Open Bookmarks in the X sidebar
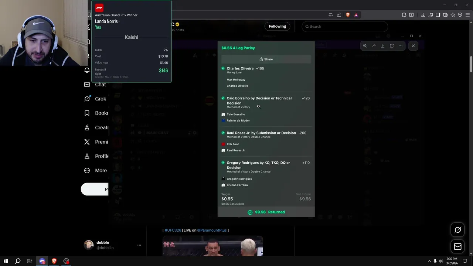The image size is (473, 266). (96, 113)
